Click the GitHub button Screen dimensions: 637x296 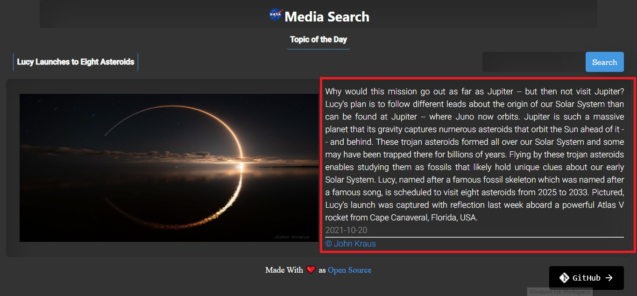587,278
